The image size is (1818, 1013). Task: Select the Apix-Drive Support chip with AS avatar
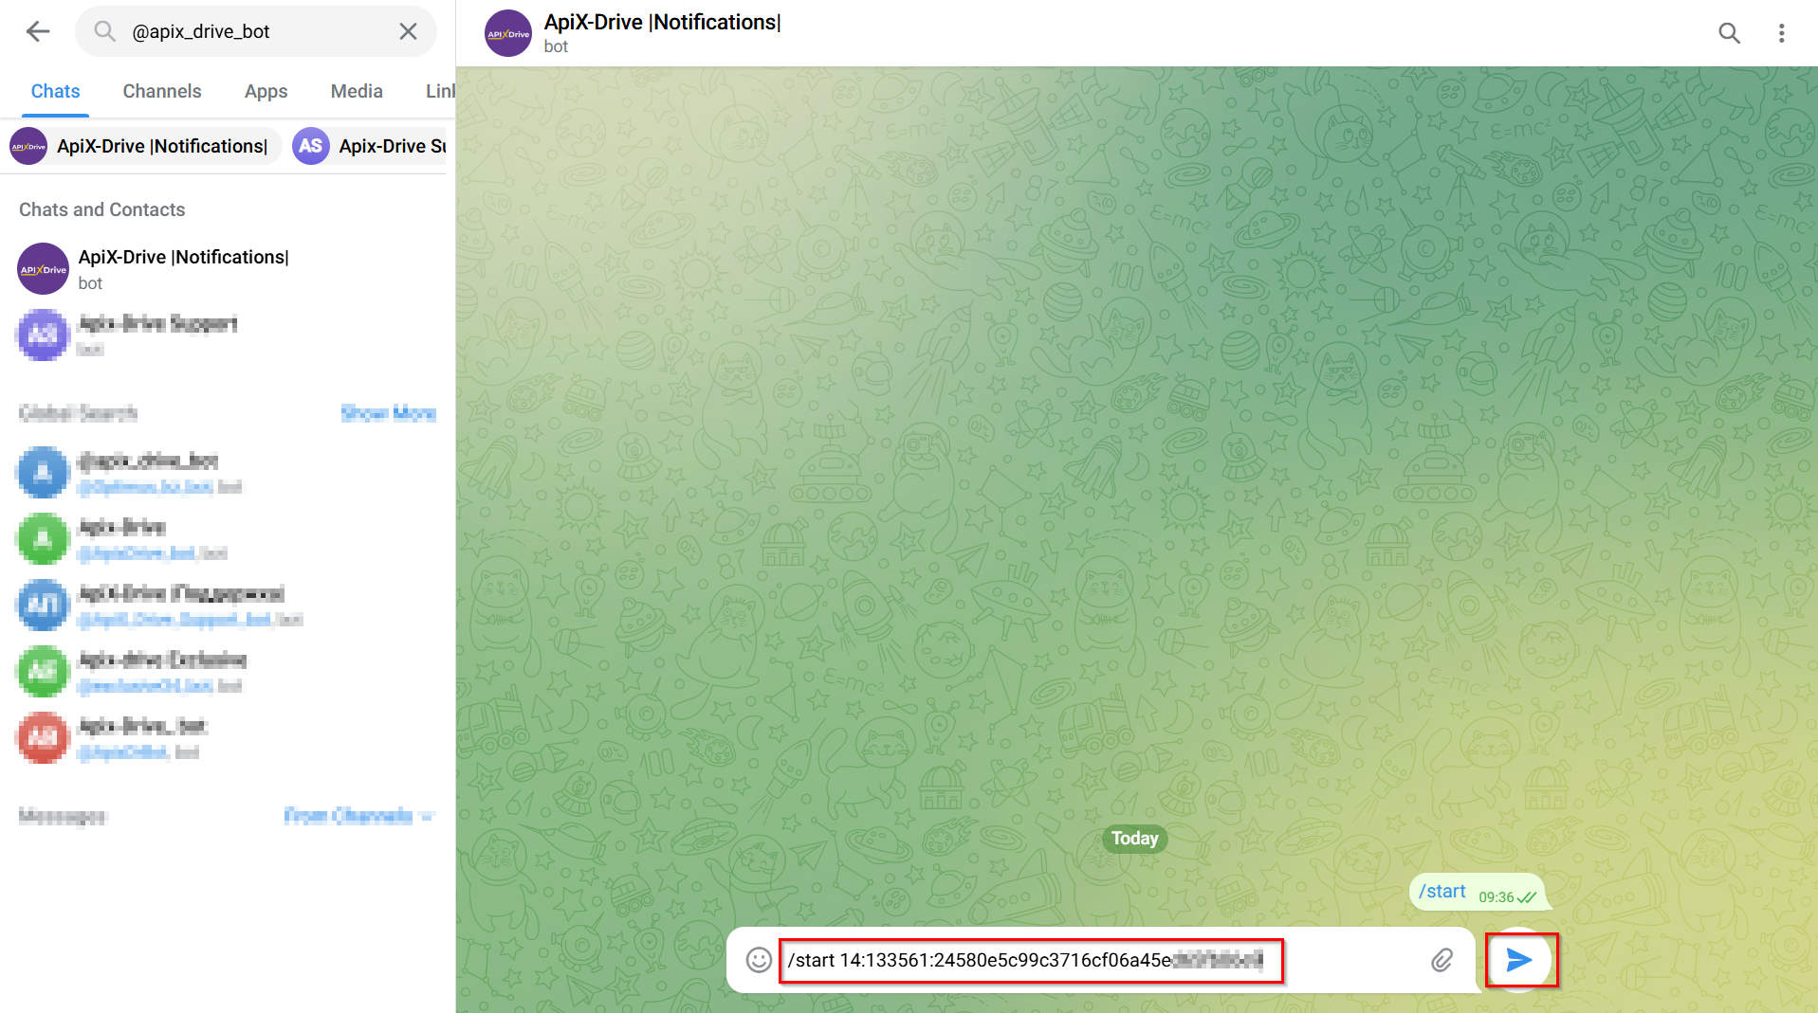[x=370, y=146]
